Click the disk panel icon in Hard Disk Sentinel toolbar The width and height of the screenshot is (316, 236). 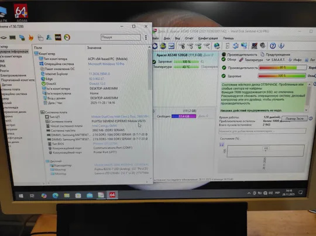pyautogui.click(x=171, y=46)
